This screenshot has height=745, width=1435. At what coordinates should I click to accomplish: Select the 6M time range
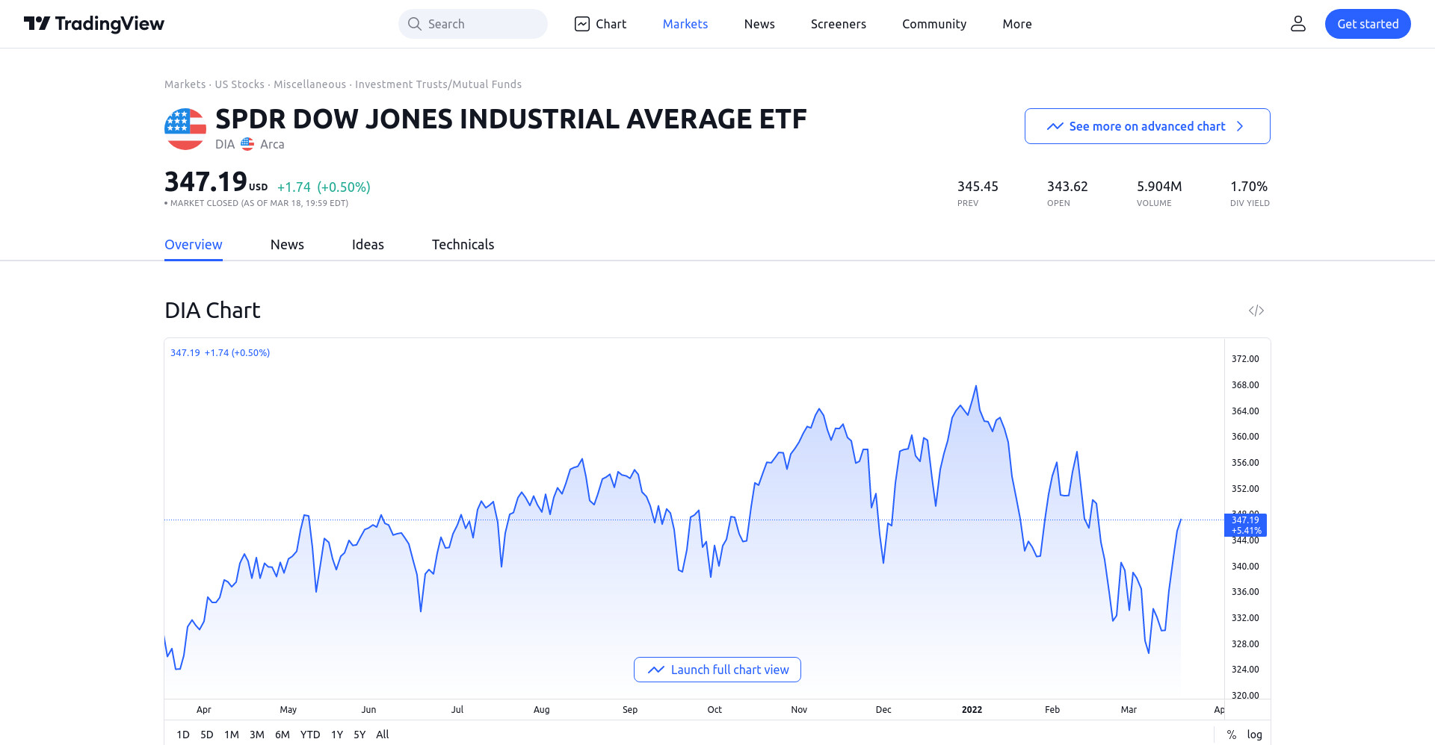[283, 735]
